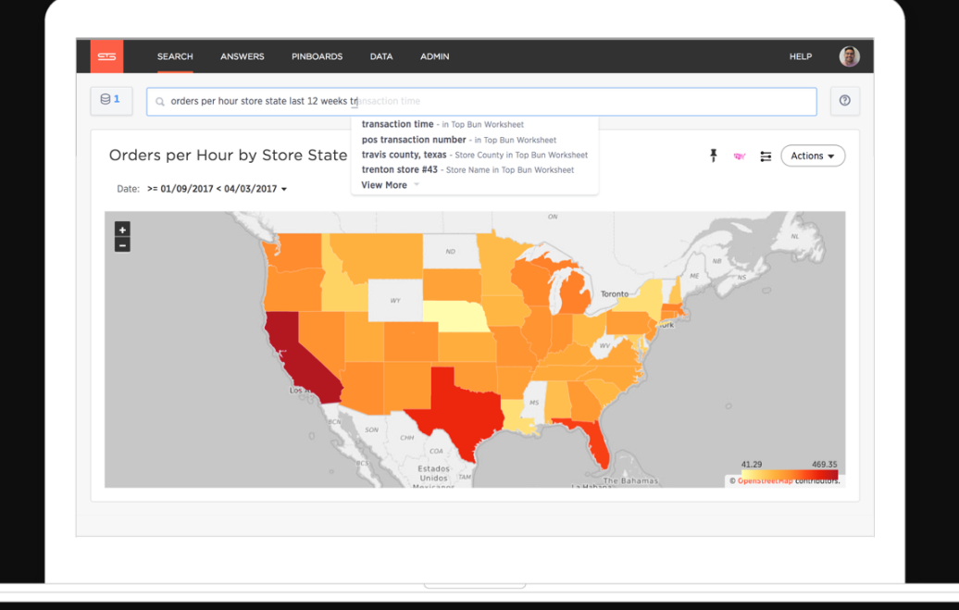
Task: Expand the Actions dropdown
Action: pos(812,156)
